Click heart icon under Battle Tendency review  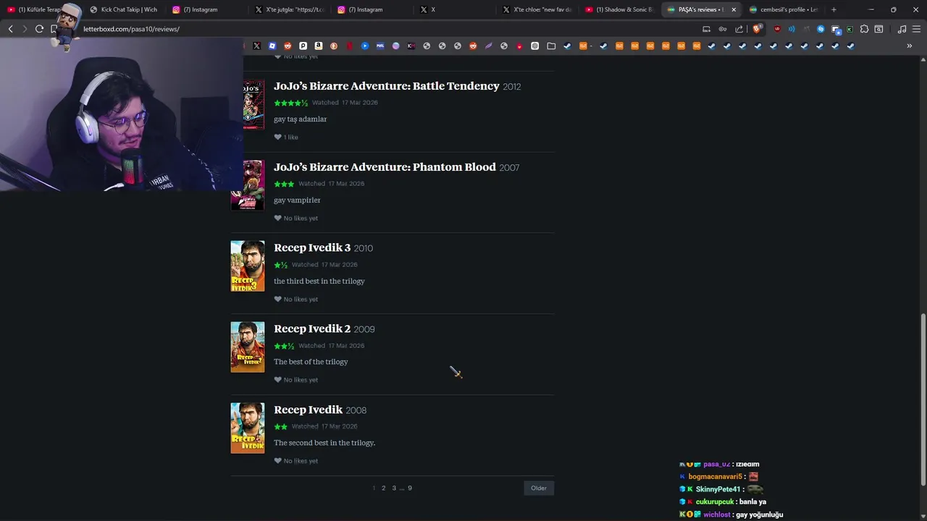pos(277,137)
